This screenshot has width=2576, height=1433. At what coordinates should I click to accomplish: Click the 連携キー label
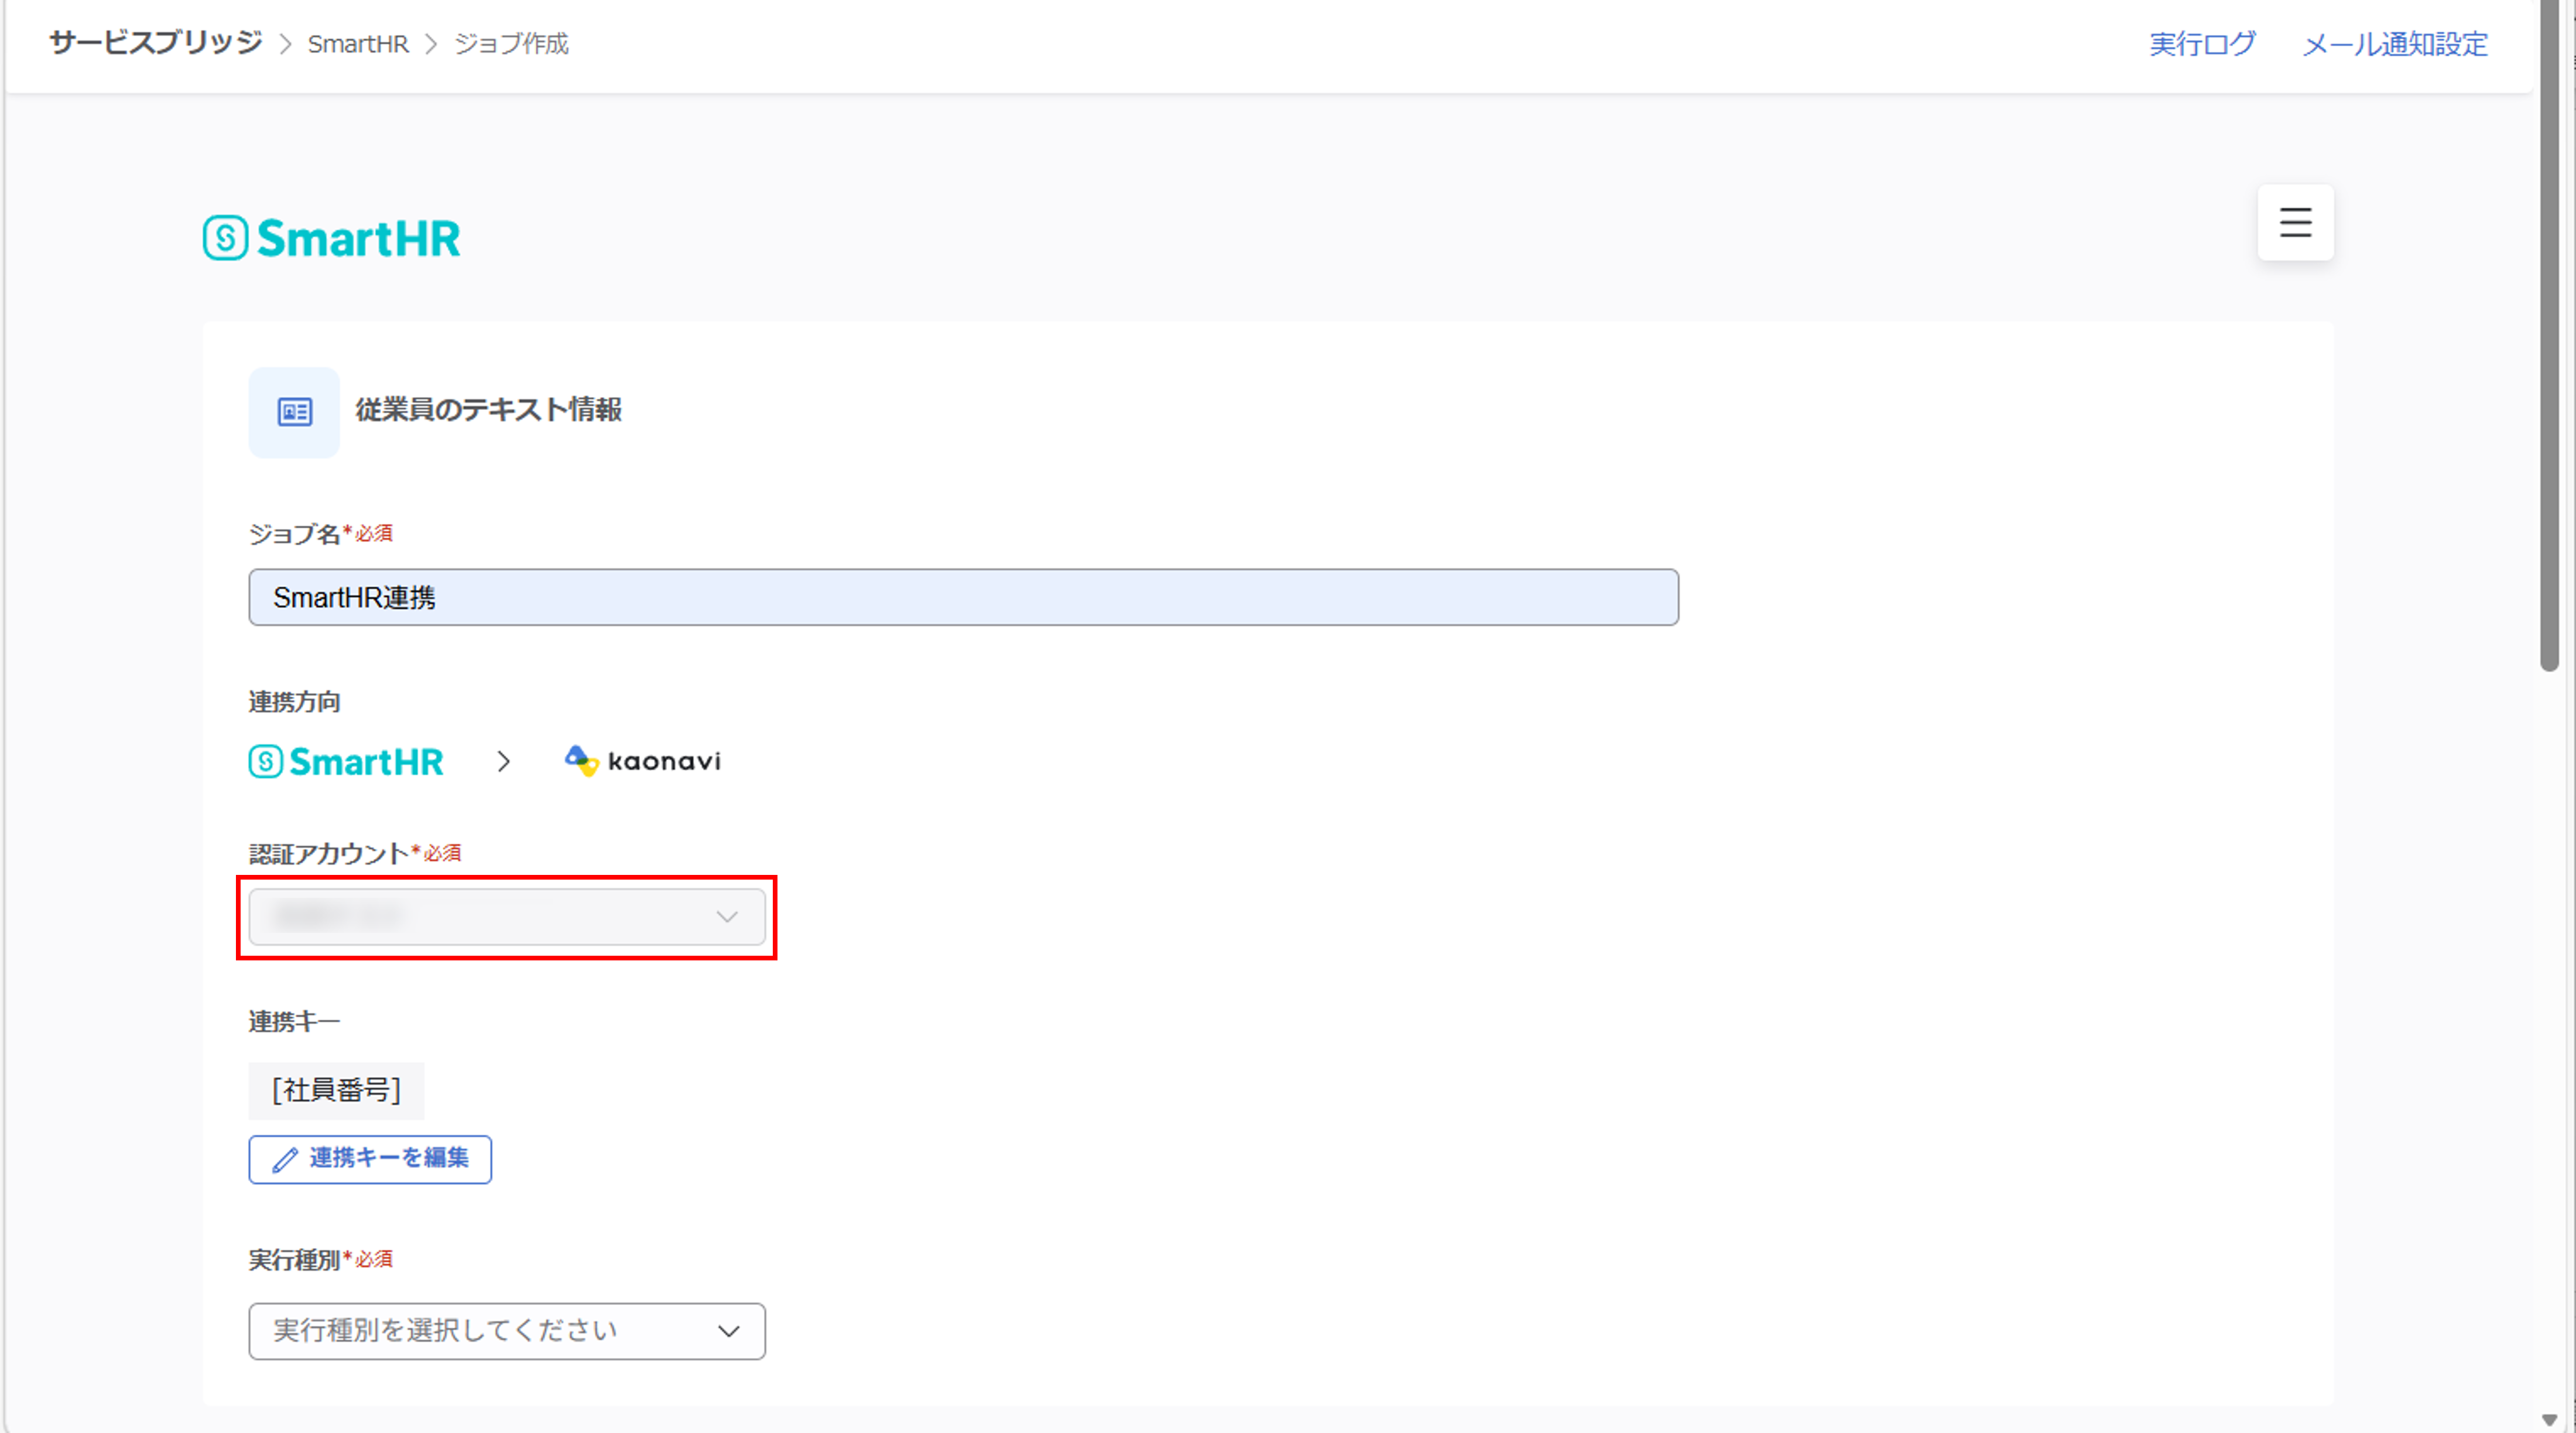pos(294,1022)
